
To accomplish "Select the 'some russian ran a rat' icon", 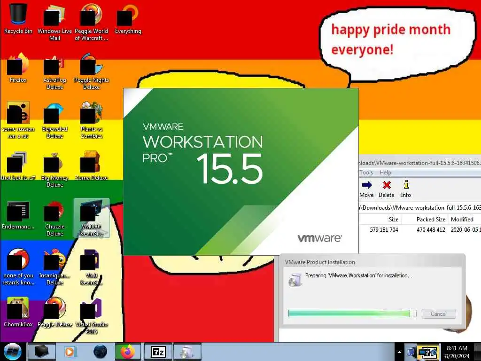I will pyautogui.click(x=18, y=120).
